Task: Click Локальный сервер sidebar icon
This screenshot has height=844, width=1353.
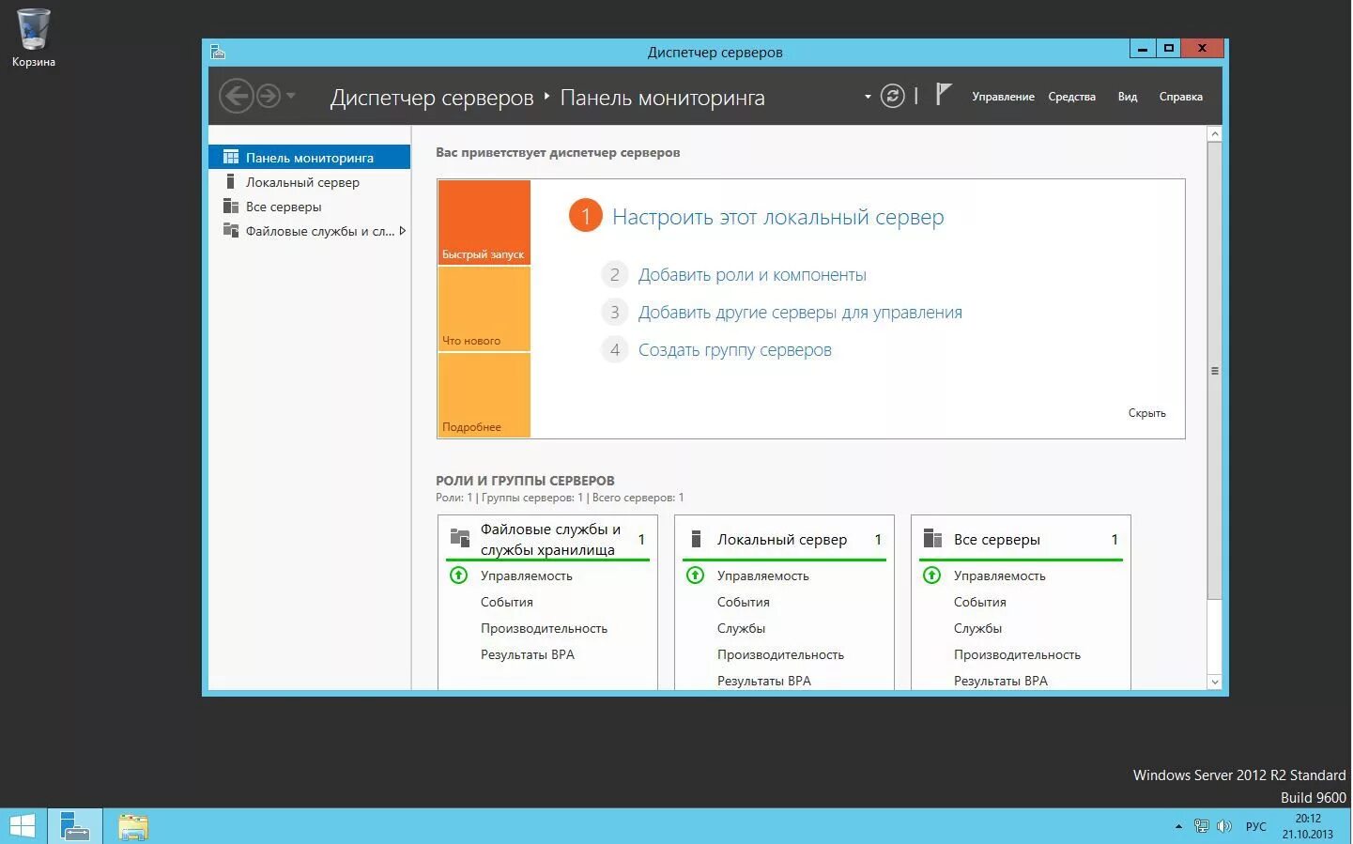Action: (x=230, y=181)
